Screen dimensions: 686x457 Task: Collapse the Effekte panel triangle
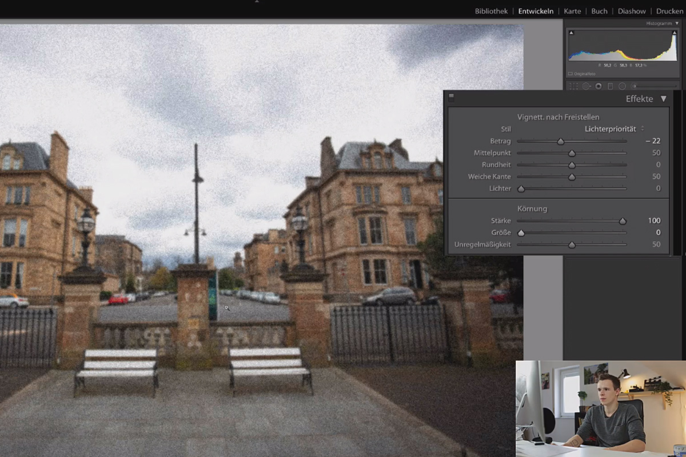click(664, 99)
